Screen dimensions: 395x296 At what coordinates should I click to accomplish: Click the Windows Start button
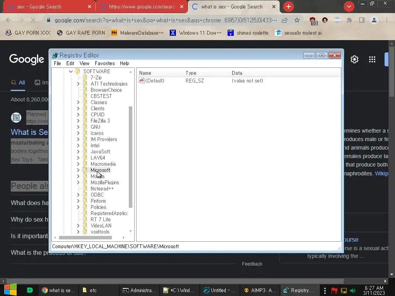[x=10, y=290]
